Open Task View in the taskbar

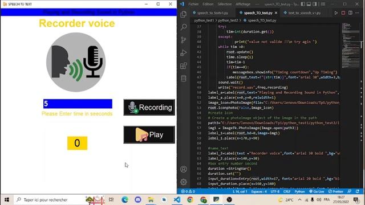[x=111, y=200]
